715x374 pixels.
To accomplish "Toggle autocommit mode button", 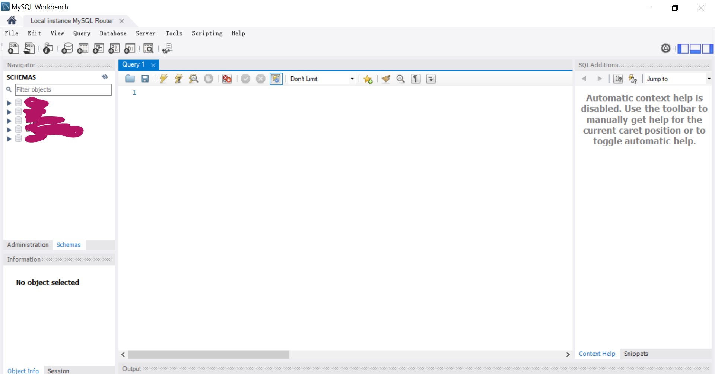I will [276, 79].
